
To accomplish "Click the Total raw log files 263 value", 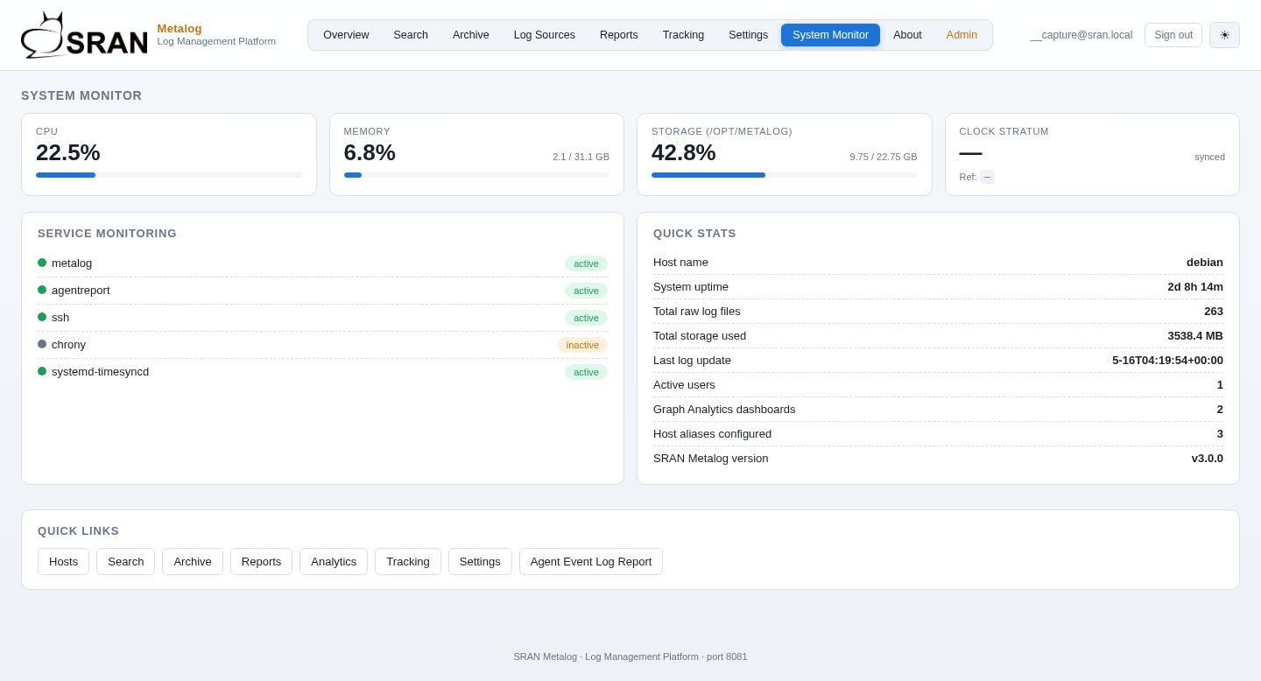I will 1214,311.
